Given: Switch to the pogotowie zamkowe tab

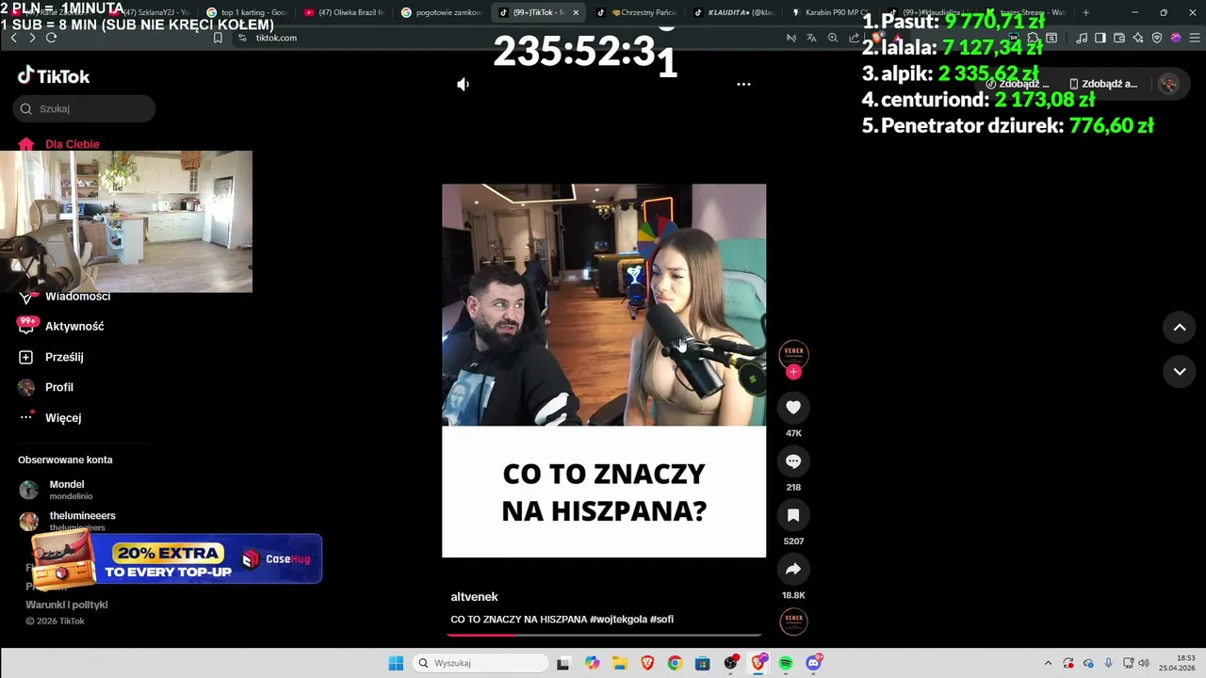Looking at the screenshot, I should click(441, 12).
